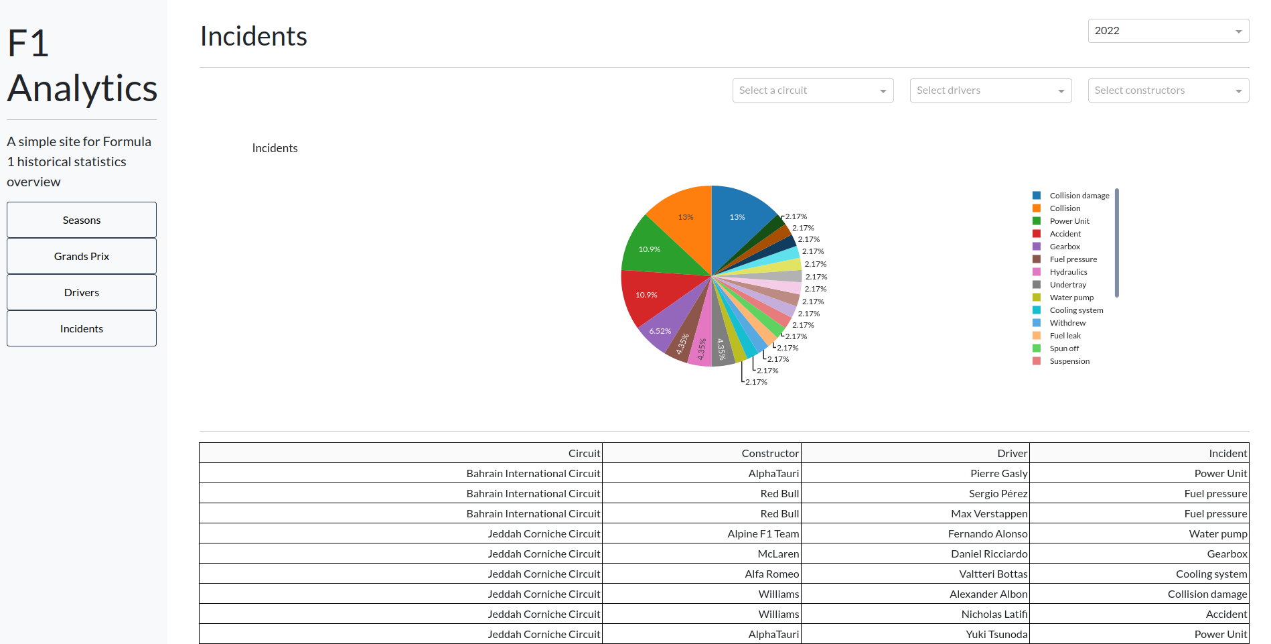Expand the Select a circuit dropdown

tap(812, 90)
